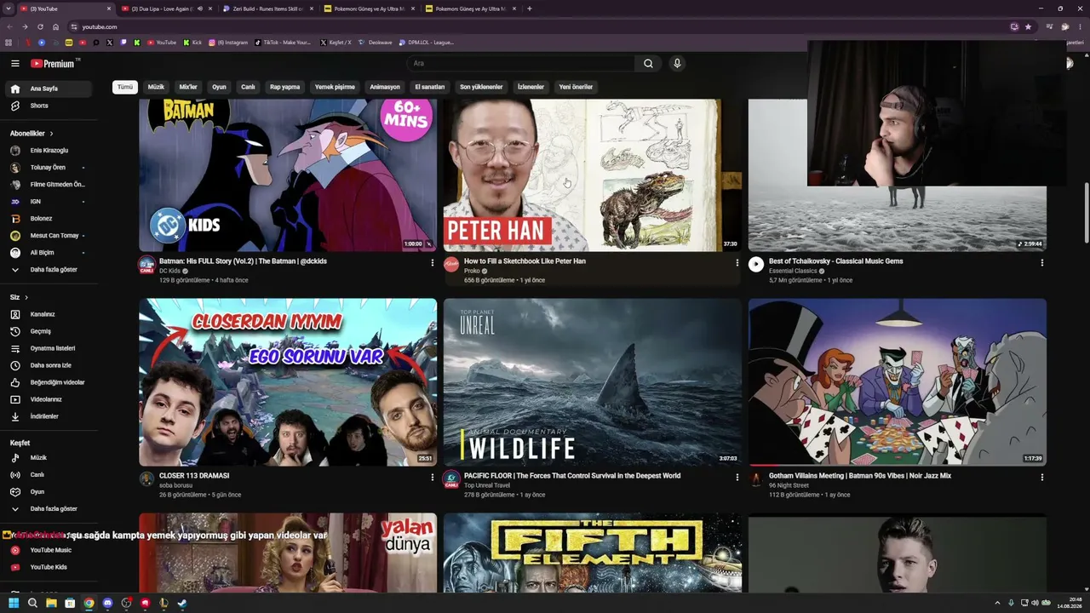Show more subscriptions with Daha fazla göster under Ali Biçim

tap(49, 270)
